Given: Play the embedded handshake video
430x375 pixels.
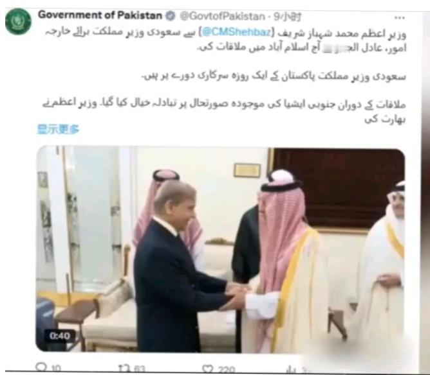Looking at the screenshot, I should [221, 250].
